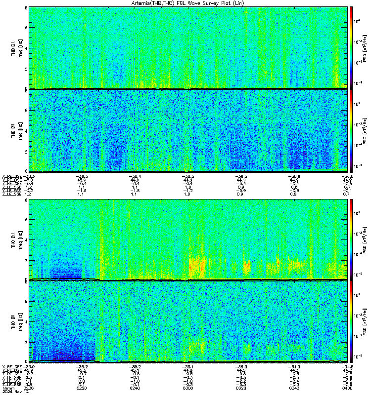The width and height of the screenshot is (371, 395).
Task: Click the 0220 time label
Action: (82, 388)
